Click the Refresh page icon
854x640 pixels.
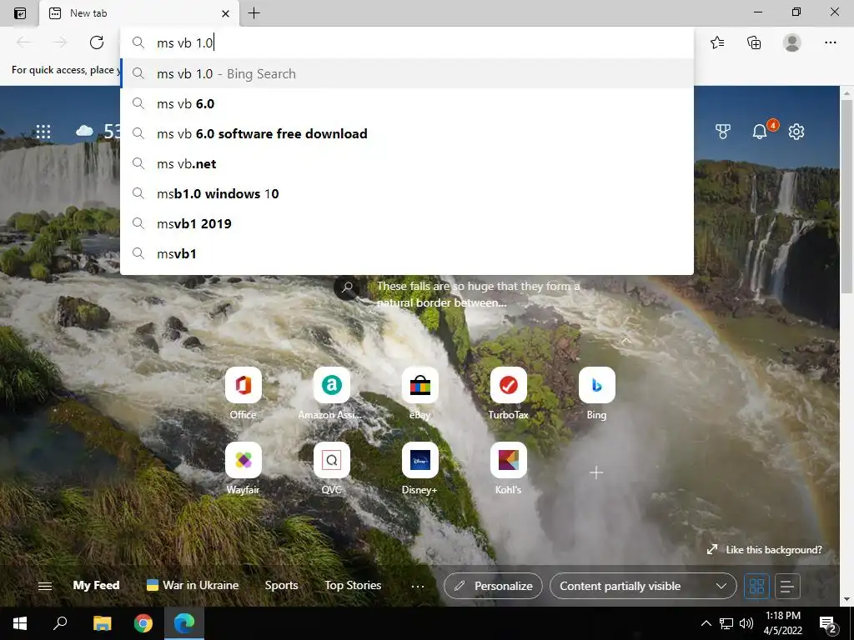tap(97, 42)
